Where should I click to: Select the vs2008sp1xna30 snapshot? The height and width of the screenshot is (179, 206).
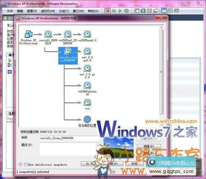[87, 89]
